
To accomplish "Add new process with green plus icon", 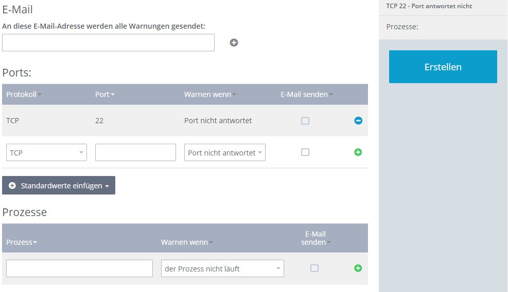I will tap(358, 268).
